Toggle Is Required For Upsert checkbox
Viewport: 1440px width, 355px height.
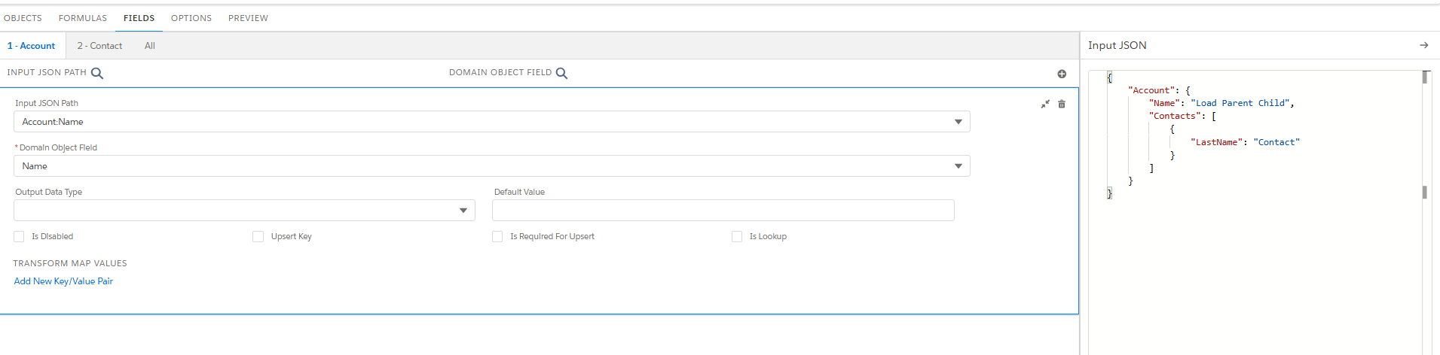497,237
